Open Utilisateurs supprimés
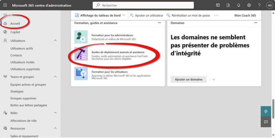 click(25, 69)
